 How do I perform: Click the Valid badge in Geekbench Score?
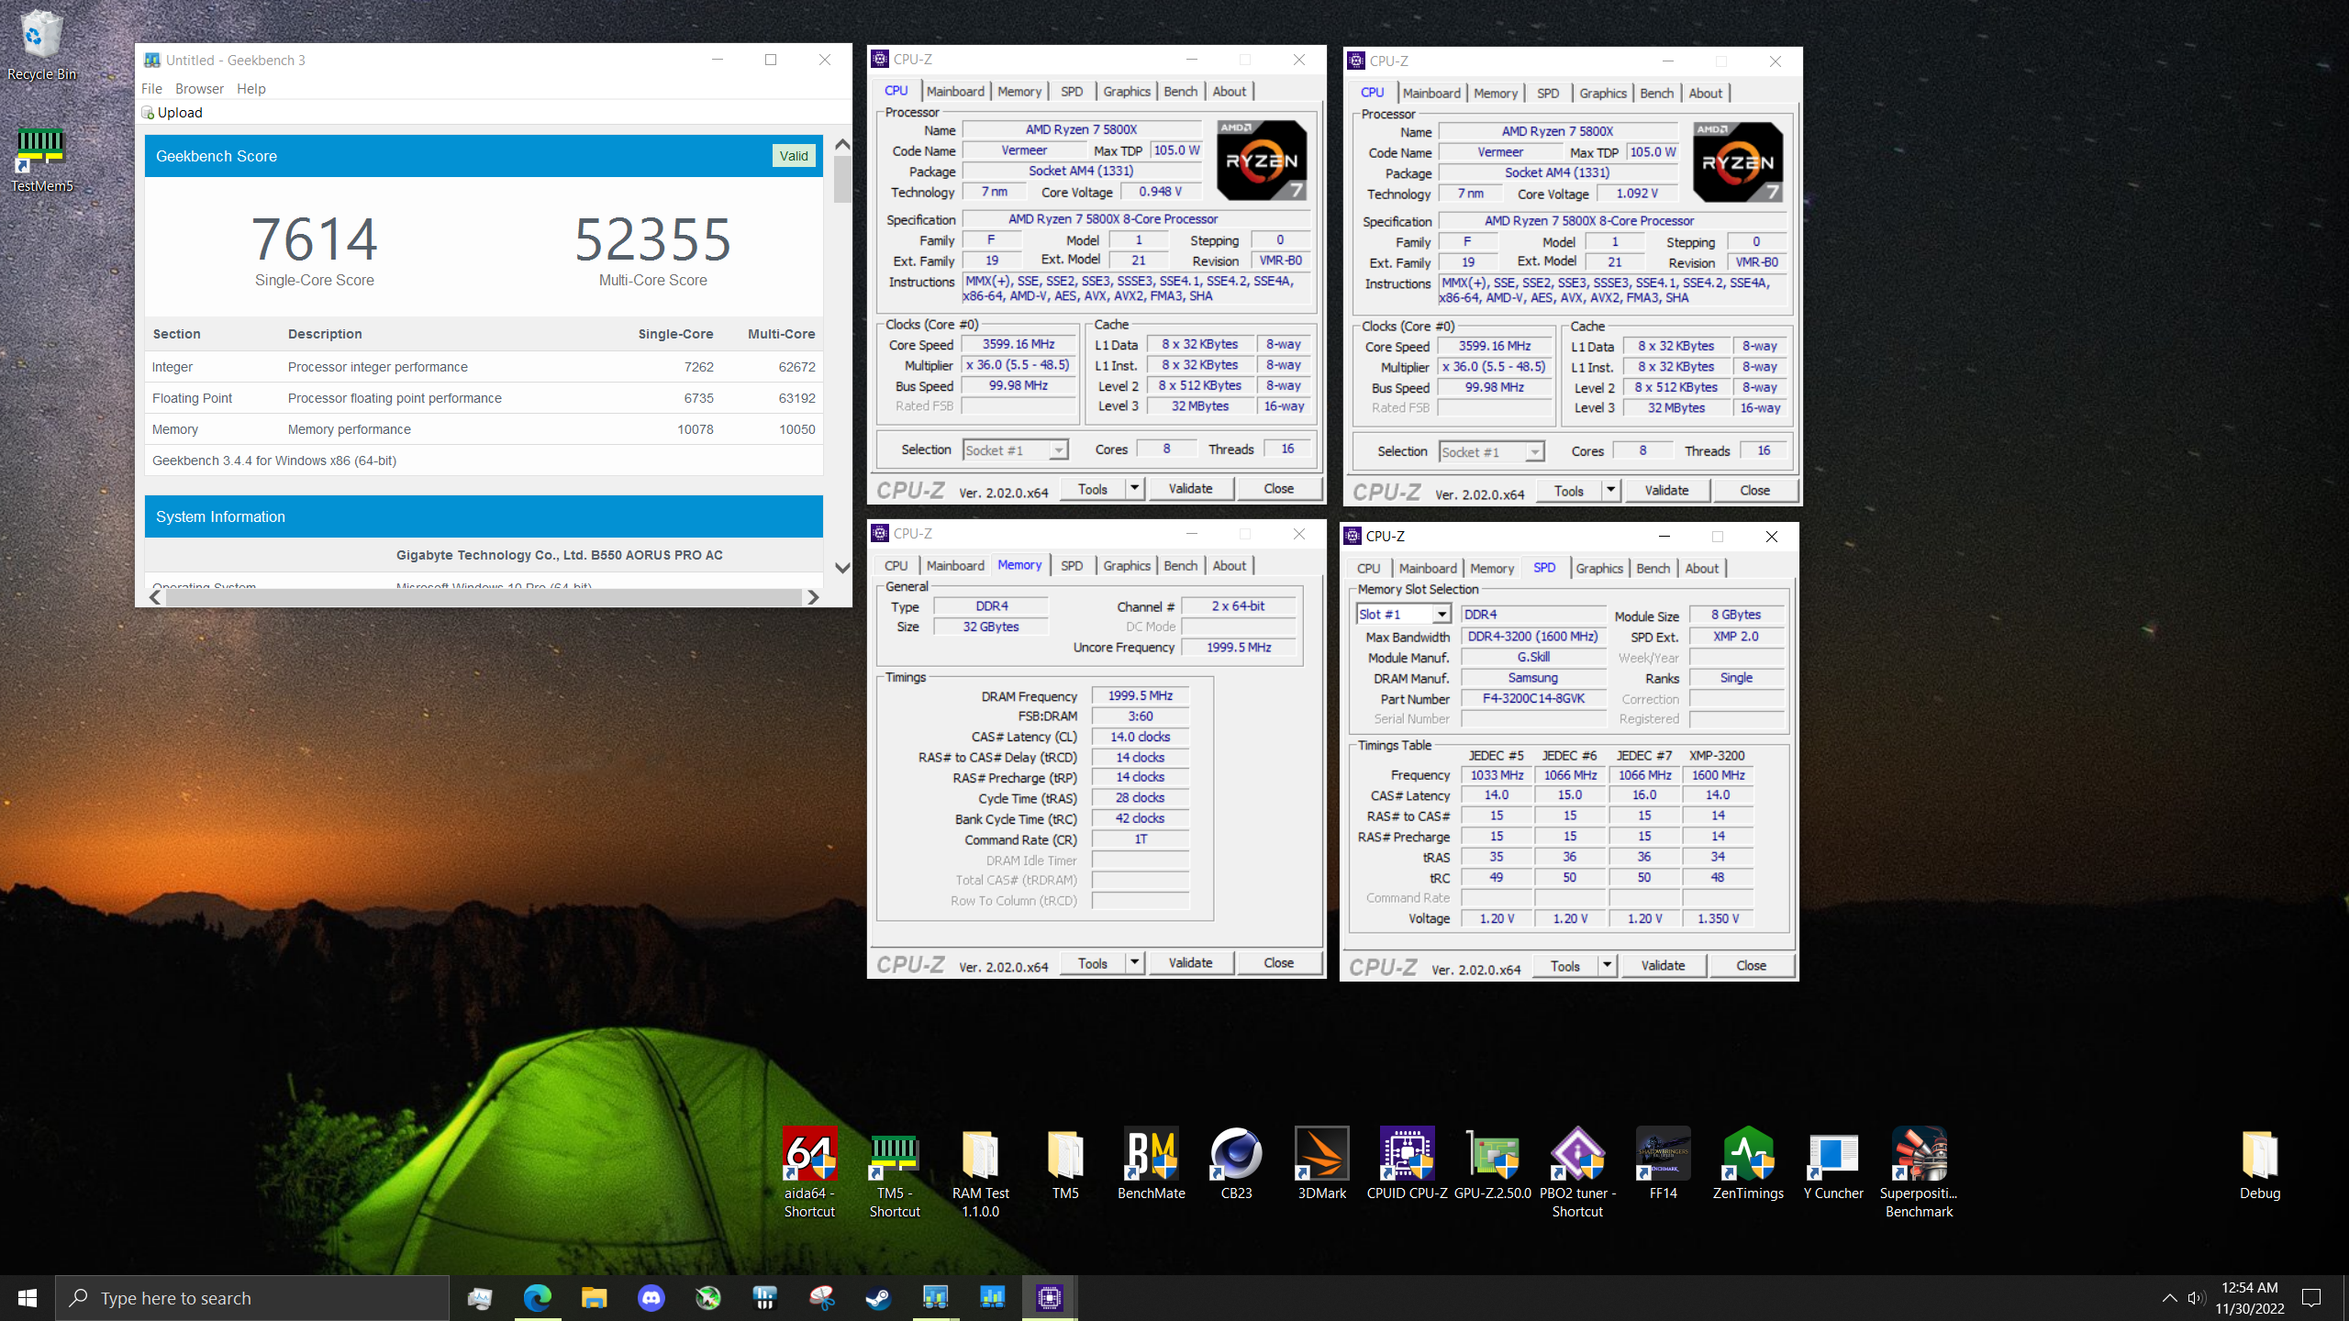pyautogui.click(x=794, y=156)
